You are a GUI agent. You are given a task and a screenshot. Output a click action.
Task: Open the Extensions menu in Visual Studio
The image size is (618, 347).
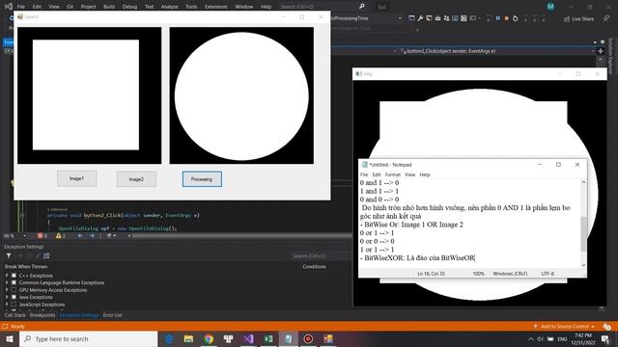[216, 7]
